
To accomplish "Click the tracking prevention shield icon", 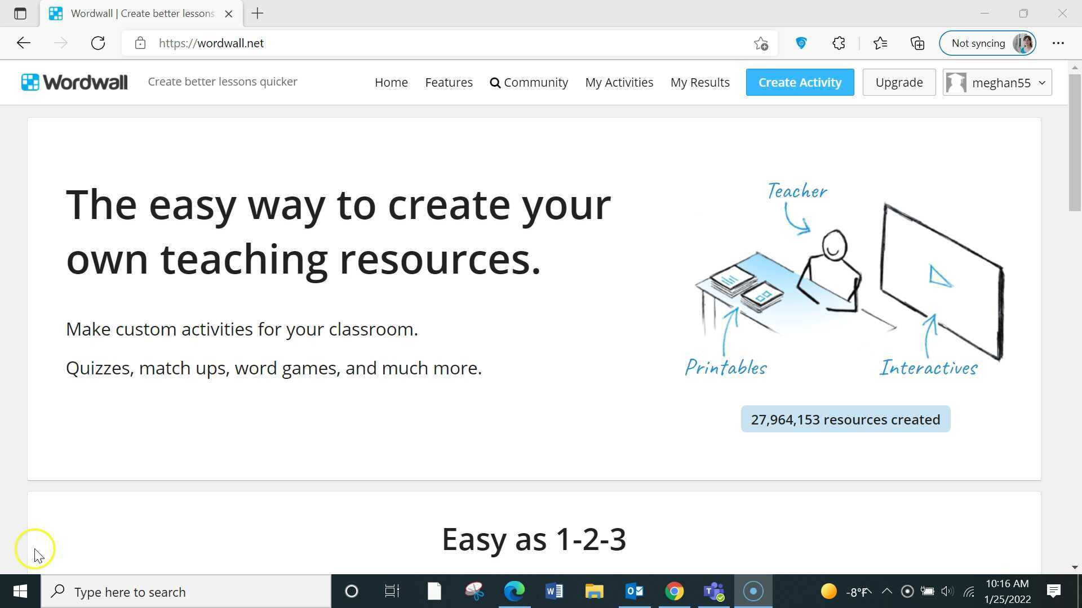I will (801, 43).
